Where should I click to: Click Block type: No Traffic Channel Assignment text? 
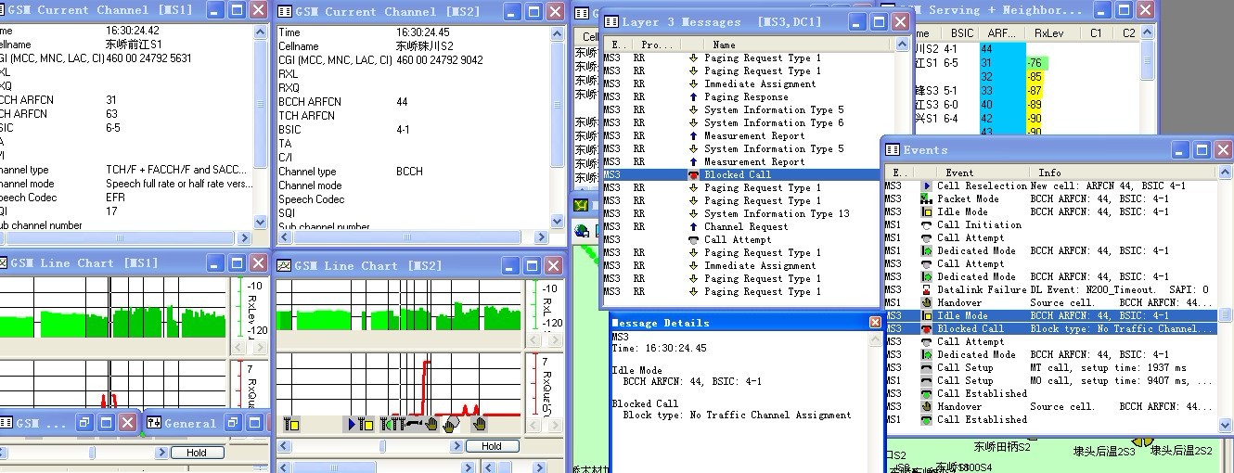pyautogui.click(x=737, y=415)
